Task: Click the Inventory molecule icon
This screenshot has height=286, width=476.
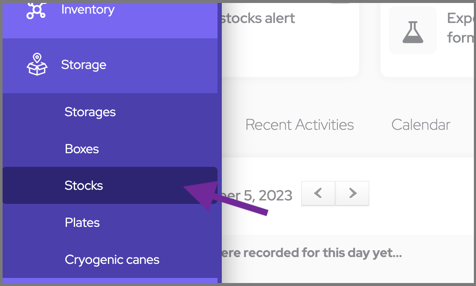Action: click(x=36, y=9)
